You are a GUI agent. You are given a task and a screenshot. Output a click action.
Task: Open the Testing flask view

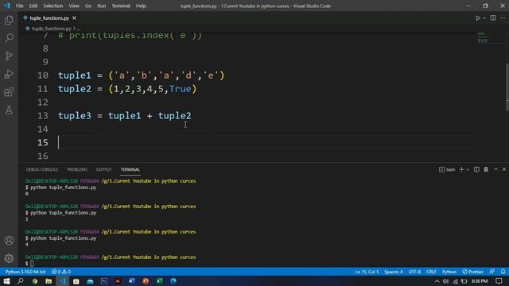(x=9, y=110)
